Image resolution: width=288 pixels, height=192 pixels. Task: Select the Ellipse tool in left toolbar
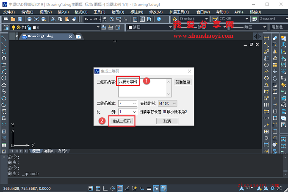click(4, 98)
